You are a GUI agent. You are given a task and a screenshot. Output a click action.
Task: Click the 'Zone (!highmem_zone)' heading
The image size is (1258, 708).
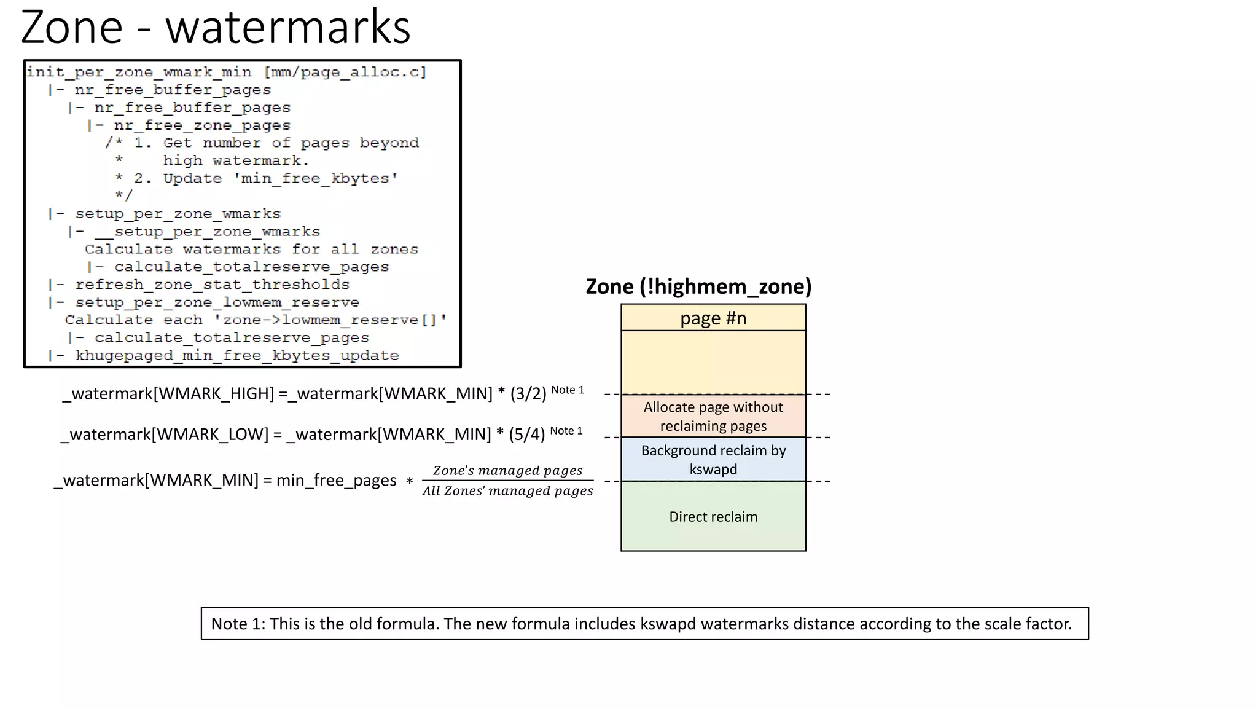(x=698, y=286)
